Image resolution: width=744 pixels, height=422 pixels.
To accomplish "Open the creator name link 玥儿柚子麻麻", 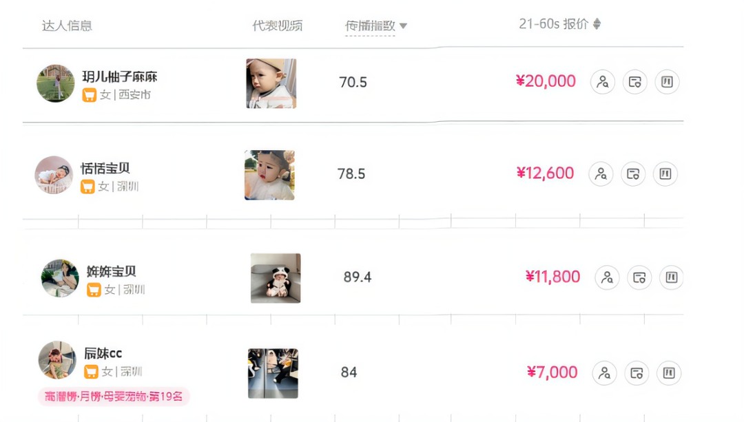I will pyautogui.click(x=120, y=76).
